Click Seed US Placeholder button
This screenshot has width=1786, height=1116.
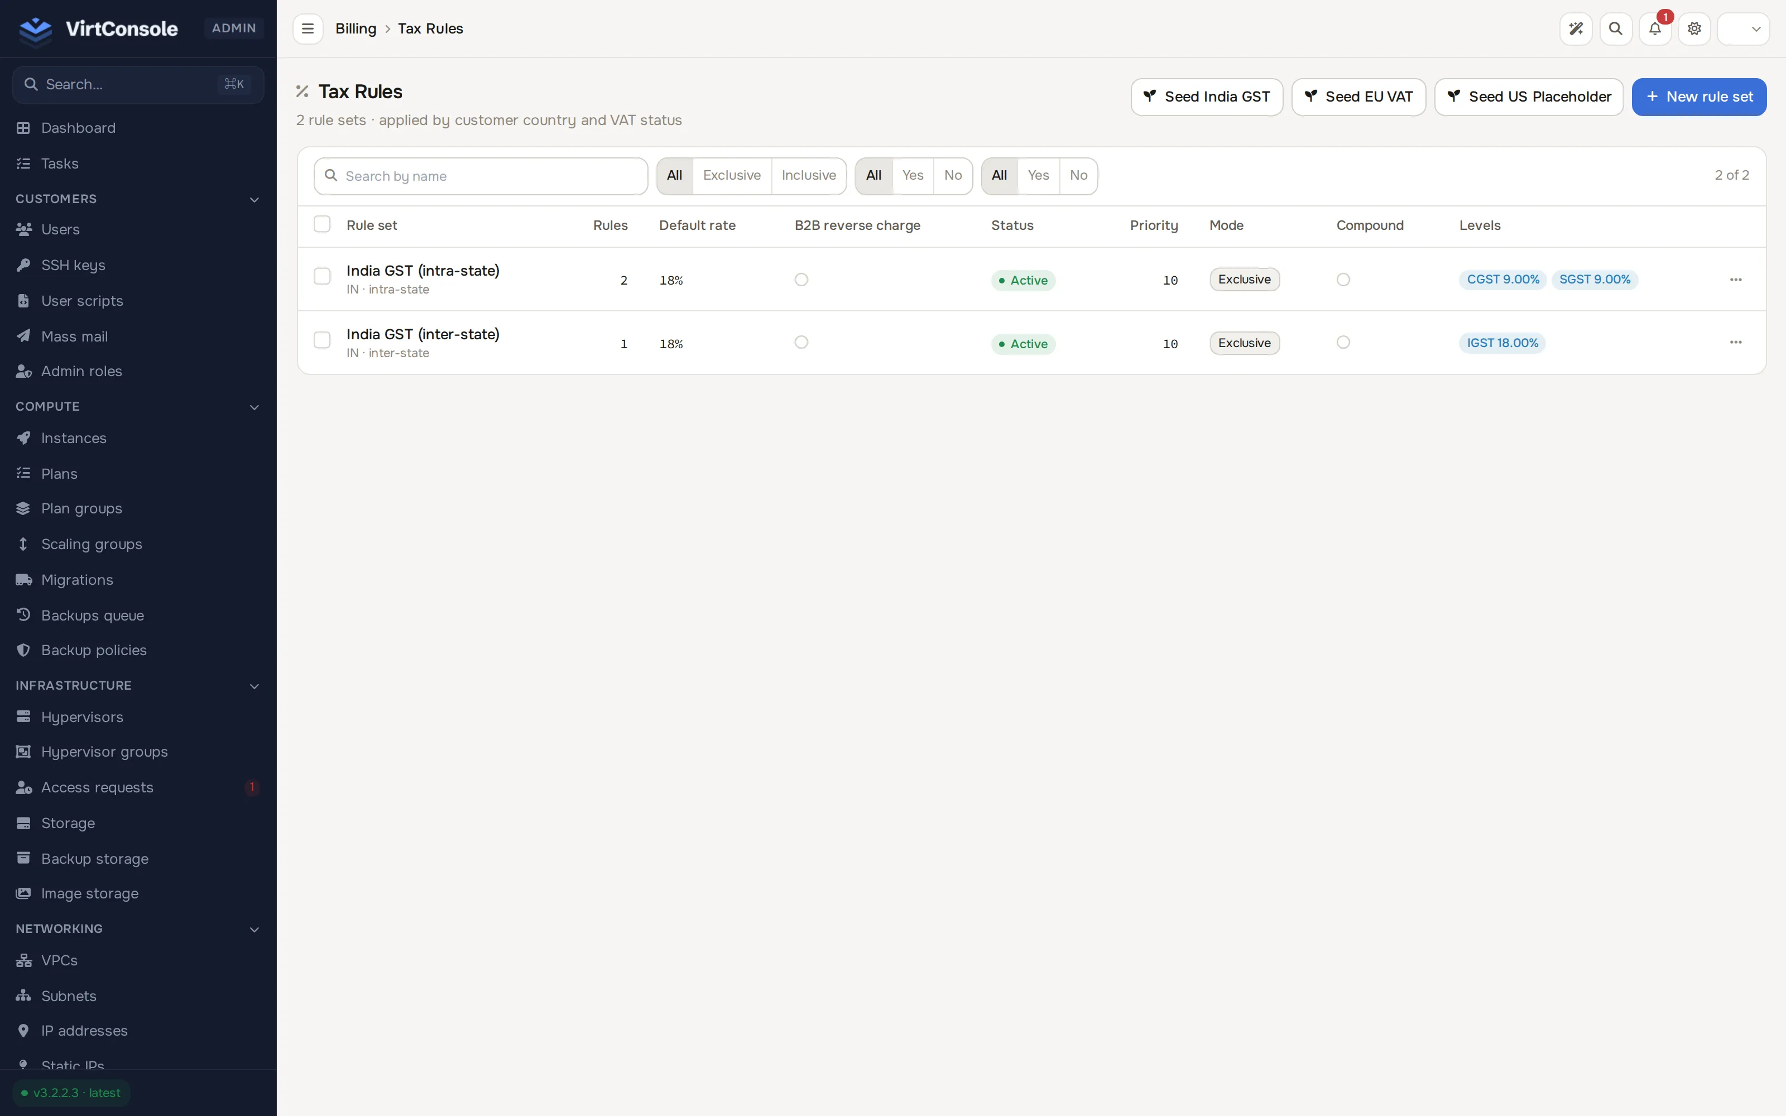1529,97
